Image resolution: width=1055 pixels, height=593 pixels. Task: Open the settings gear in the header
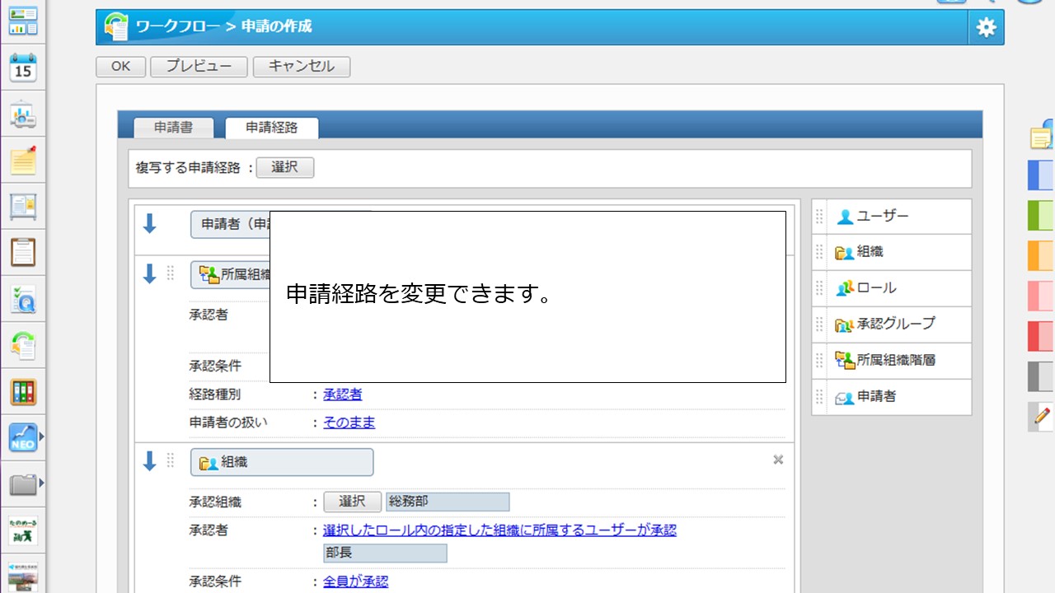986,27
